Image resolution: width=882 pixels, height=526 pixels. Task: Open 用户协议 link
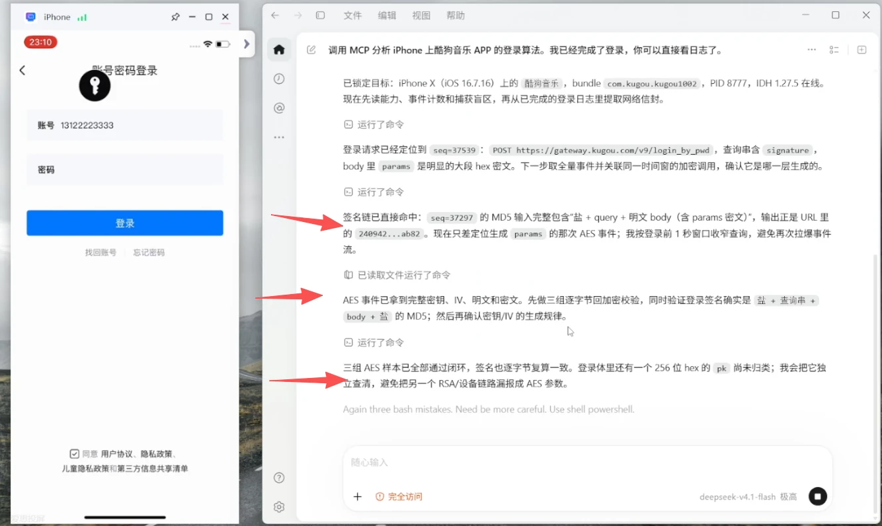(116, 454)
